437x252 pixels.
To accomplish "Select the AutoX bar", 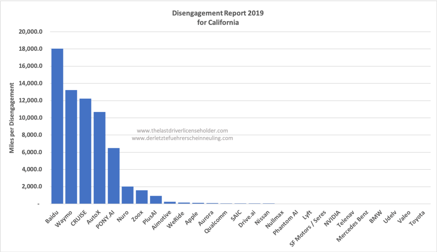I will 100,158.
